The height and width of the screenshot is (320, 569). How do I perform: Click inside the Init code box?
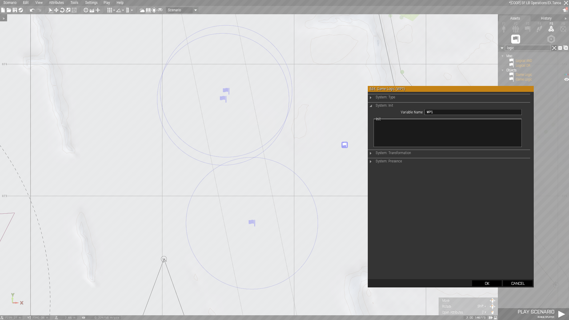447,132
